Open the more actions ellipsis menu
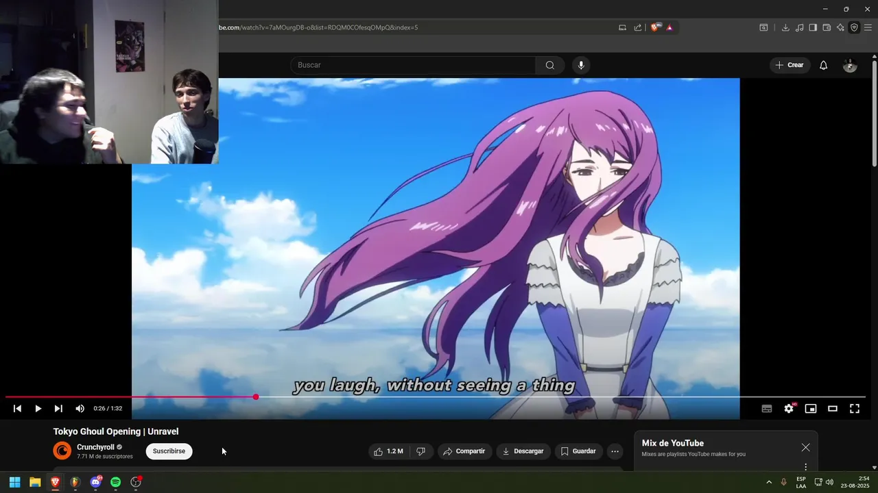This screenshot has width=878, height=493. [x=615, y=451]
